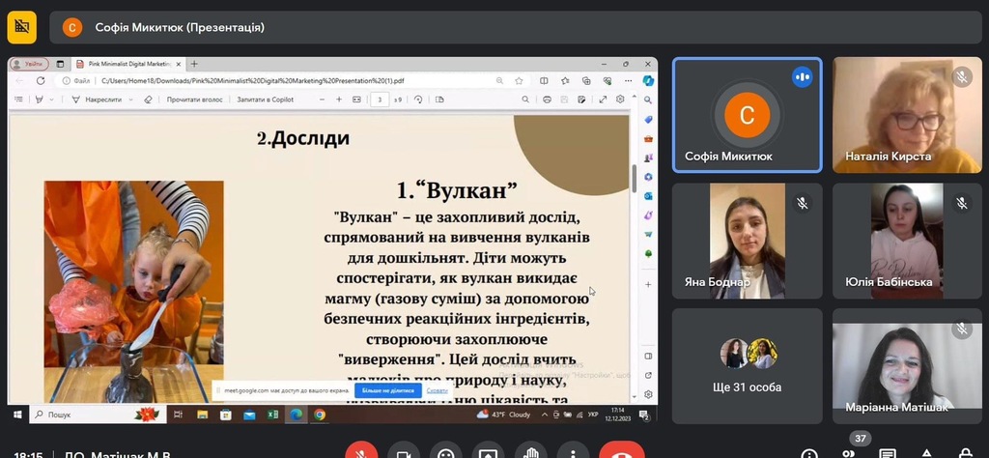989x458 pixels.
Task: Zoom out on the PDF document
Action: [324, 100]
